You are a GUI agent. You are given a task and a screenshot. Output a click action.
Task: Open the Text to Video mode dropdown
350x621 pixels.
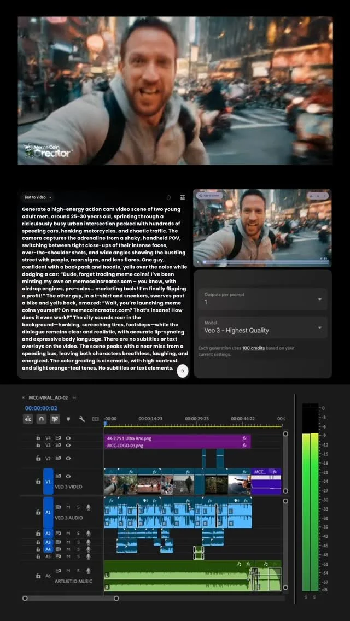[38, 197]
